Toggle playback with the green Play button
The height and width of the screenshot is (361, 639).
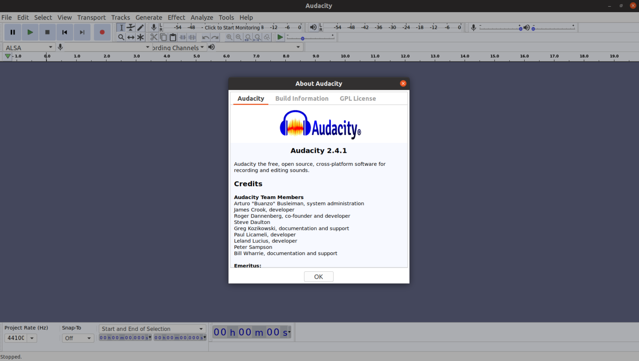click(30, 32)
